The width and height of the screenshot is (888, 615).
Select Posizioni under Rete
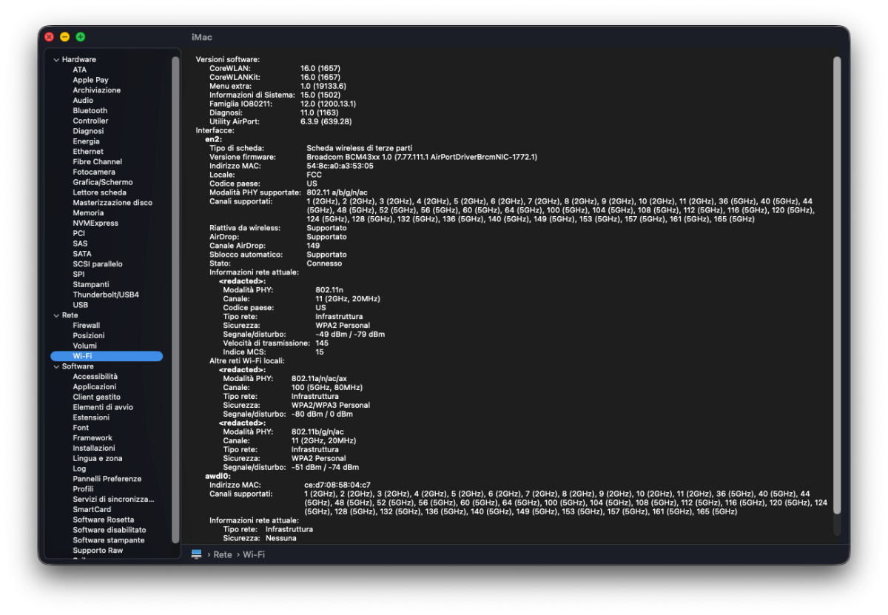coord(89,336)
